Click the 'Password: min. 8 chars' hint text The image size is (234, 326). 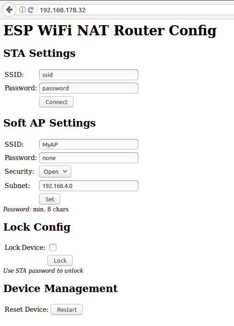[36, 209]
